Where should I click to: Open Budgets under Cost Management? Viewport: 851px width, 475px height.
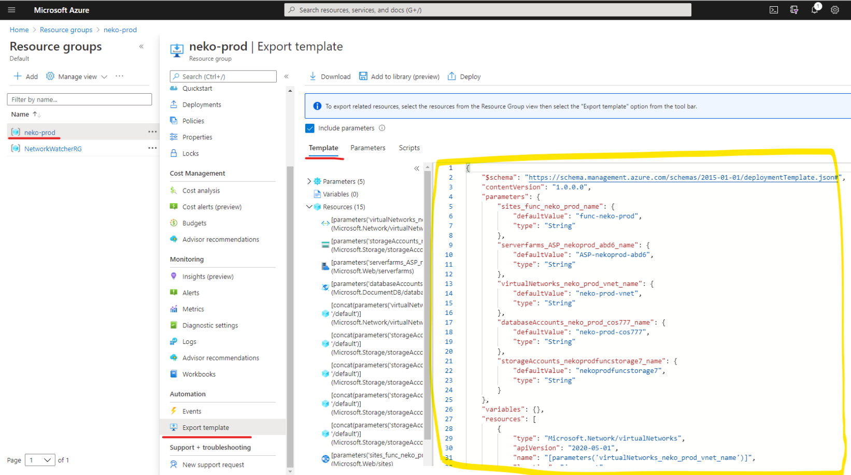click(195, 223)
